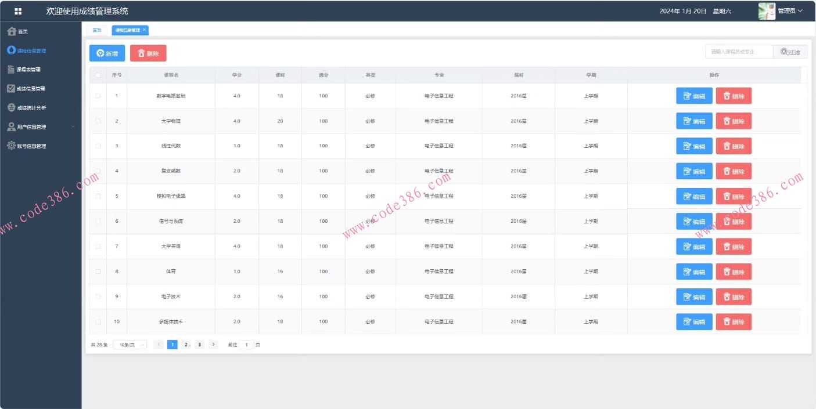Click the course name search input field
The image size is (816, 409).
pos(739,52)
